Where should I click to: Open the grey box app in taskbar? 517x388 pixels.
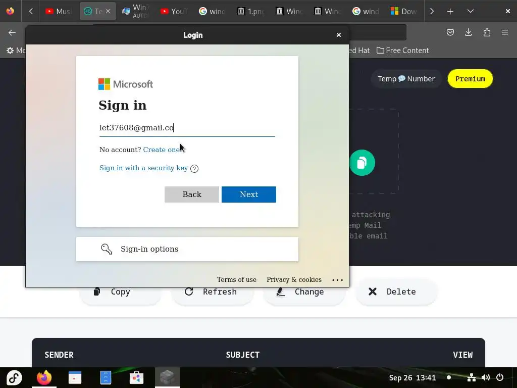tap(167, 378)
